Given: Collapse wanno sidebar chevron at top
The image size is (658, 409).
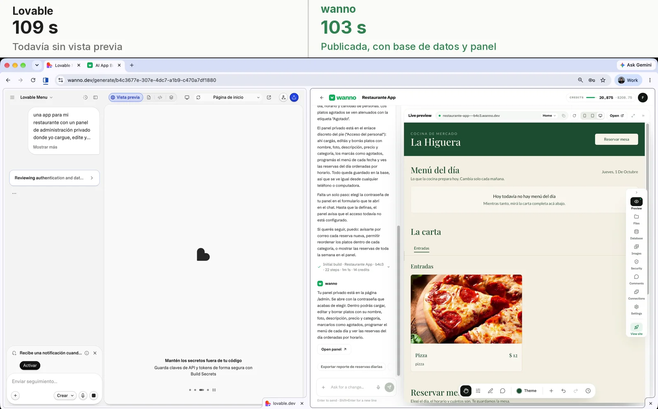Looking at the screenshot, I should (x=636, y=192).
